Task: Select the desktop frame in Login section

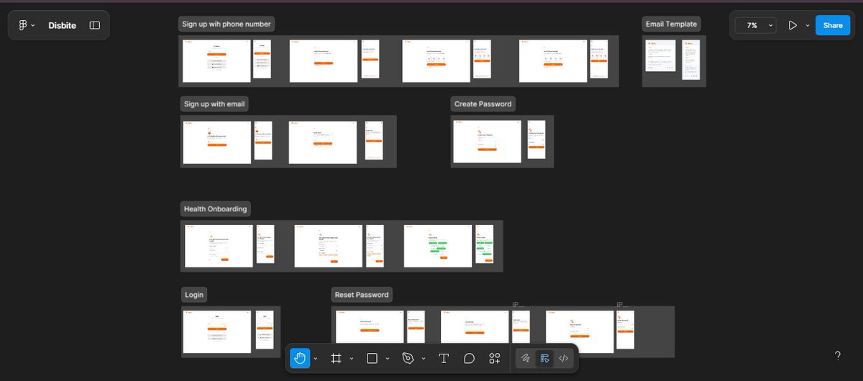Action: coord(217,331)
